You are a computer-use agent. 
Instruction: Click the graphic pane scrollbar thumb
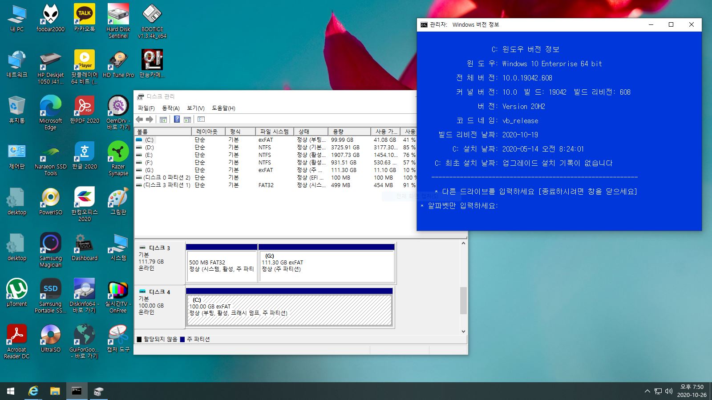(463, 300)
